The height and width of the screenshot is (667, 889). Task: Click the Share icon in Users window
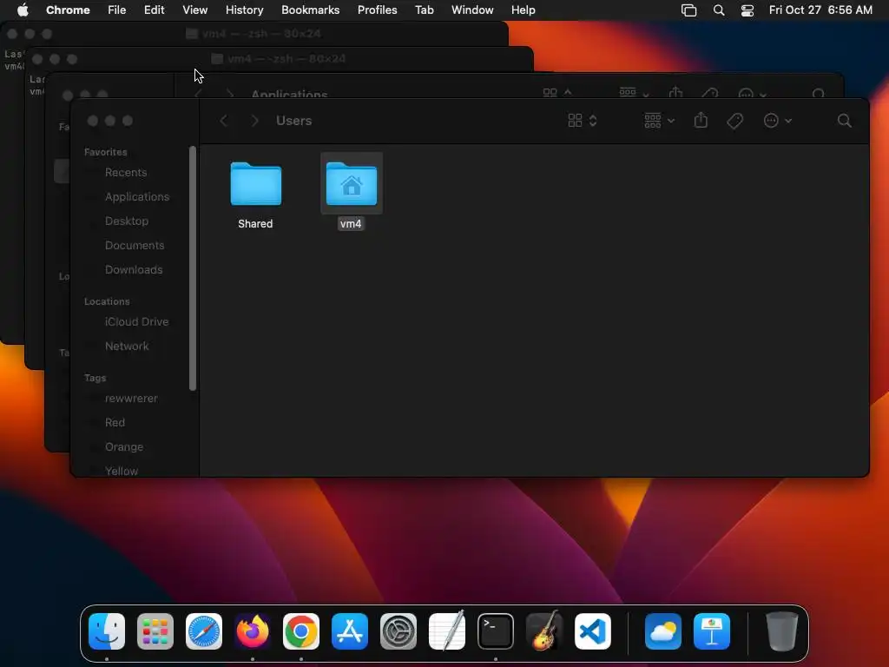701,120
